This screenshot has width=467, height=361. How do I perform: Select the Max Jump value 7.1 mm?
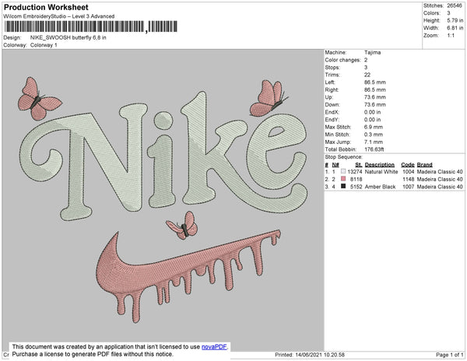[374, 142]
